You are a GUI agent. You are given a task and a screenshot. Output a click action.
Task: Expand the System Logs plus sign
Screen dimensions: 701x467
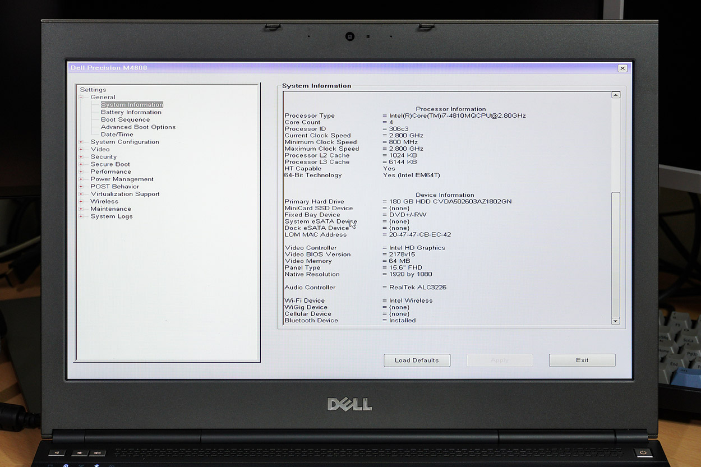(x=81, y=216)
